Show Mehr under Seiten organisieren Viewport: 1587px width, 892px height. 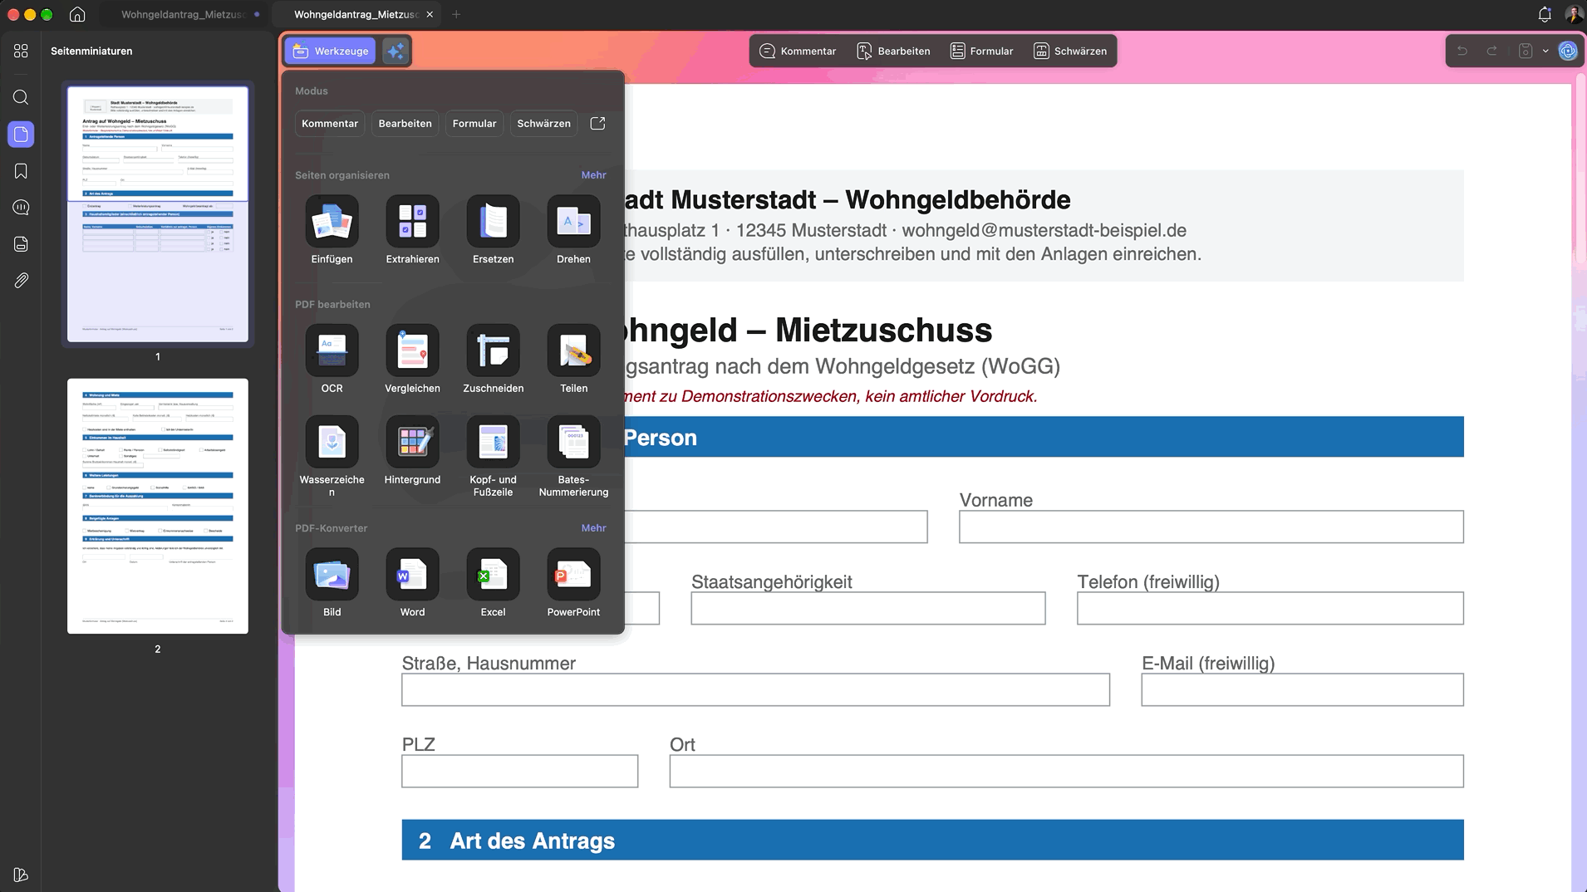tap(593, 175)
